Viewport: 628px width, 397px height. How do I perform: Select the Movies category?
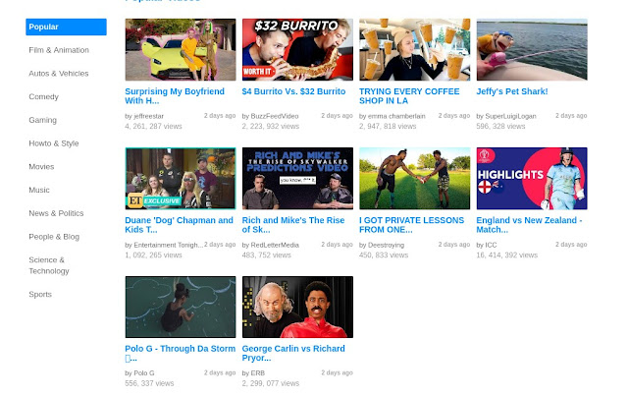pos(41,166)
